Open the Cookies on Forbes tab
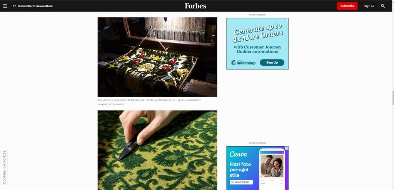Image resolution: width=394 pixels, height=190 pixels. coord(4,167)
